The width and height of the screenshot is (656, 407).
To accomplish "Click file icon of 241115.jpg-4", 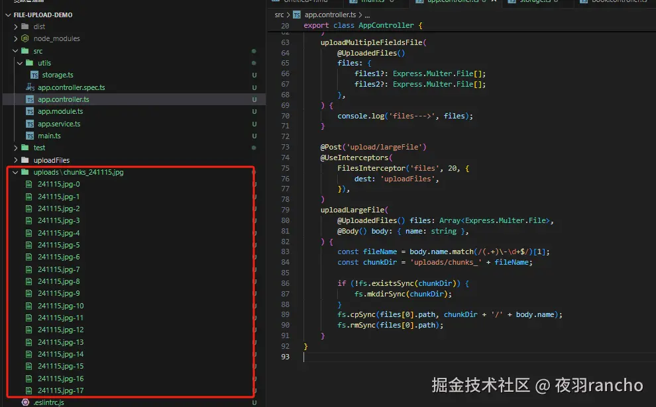I will click(x=29, y=233).
